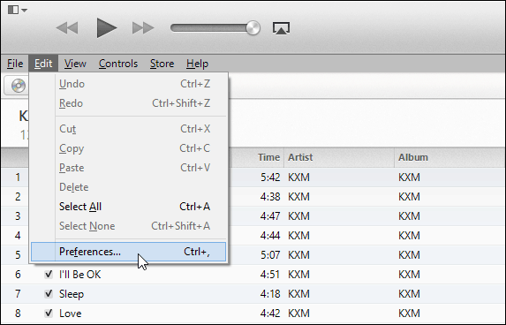The width and height of the screenshot is (506, 325).
Task: Click the greyed Redo menu entry
Action: pos(128,103)
